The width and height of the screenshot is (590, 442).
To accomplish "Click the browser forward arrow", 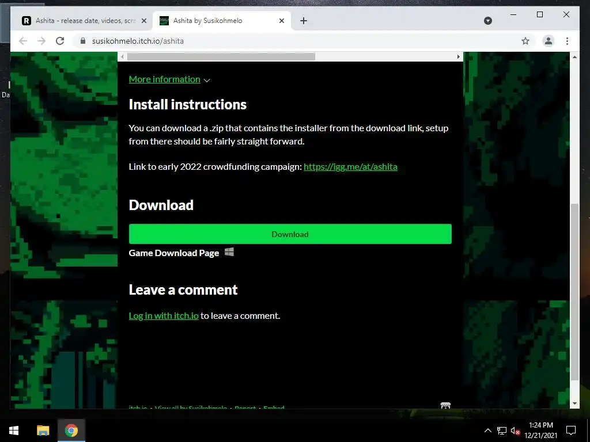I will pos(41,41).
